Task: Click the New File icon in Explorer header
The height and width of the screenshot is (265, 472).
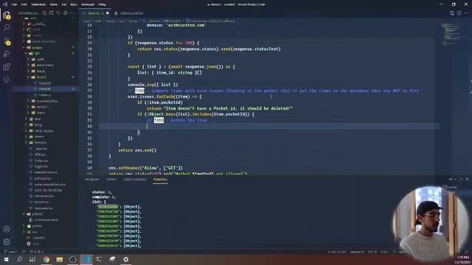Action: pos(44,13)
